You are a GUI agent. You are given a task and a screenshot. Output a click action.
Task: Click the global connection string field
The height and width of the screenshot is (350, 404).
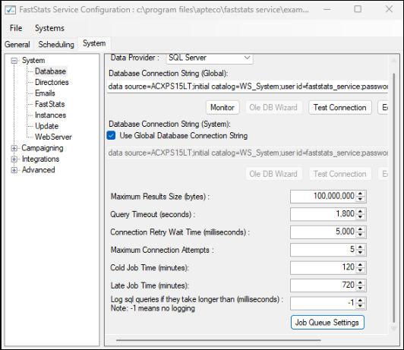[248, 87]
